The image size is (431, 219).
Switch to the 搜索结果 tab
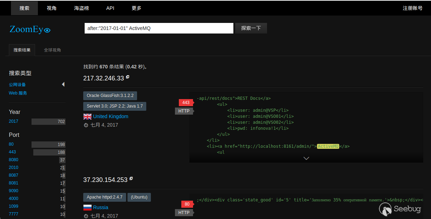tap(22, 50)
